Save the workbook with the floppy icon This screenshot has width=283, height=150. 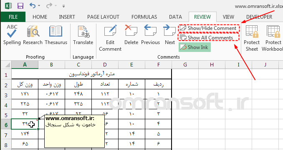point(20,6)
